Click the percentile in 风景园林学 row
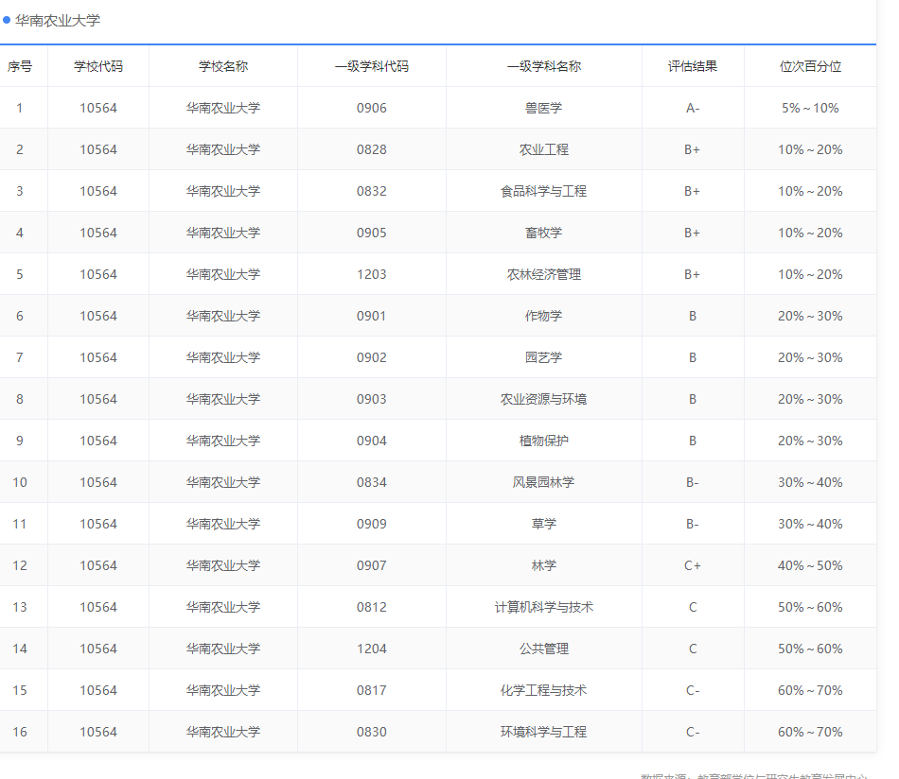Viewport: 899px width, 779px height. 811,482
